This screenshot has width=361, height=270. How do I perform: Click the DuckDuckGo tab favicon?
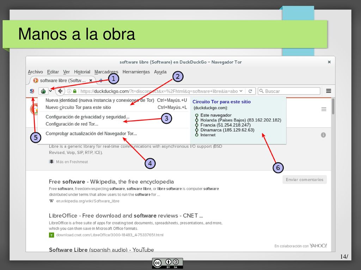[x=36, y=81]
